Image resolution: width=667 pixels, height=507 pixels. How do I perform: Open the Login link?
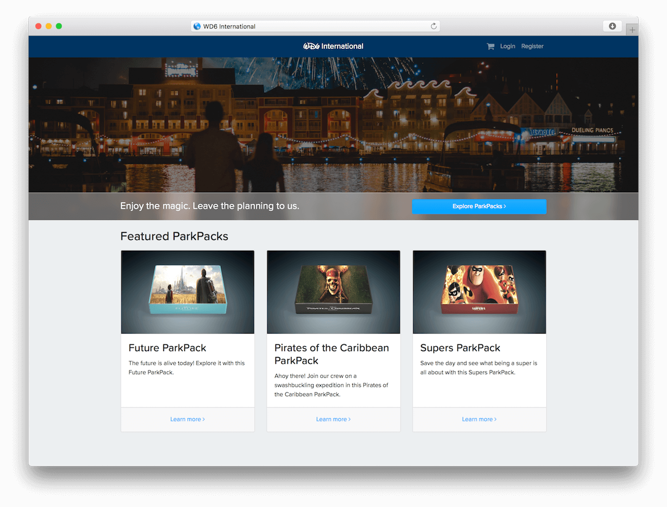pos(508,46)
